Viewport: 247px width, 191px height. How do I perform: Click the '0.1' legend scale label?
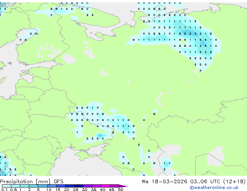coord(4,189)
